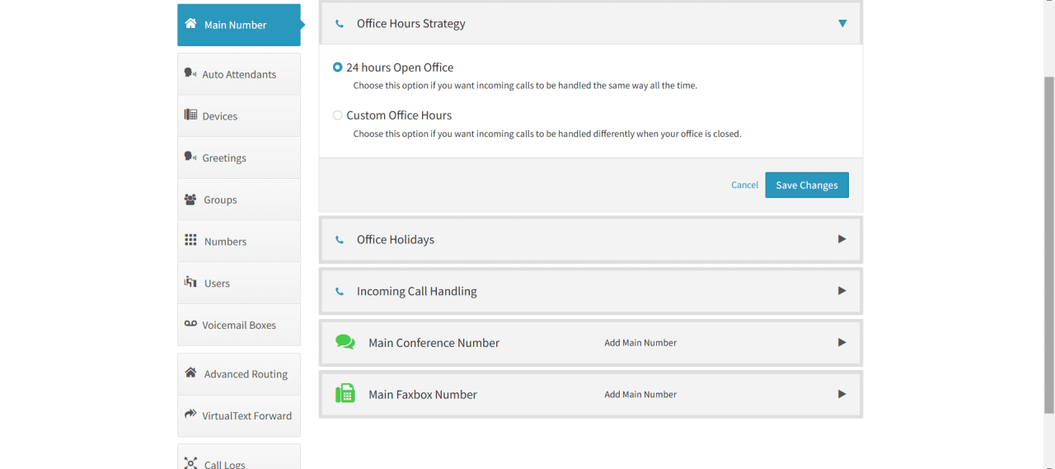Click the Office Holidays heading text
Screen dimensions: 1055x469
396,240
